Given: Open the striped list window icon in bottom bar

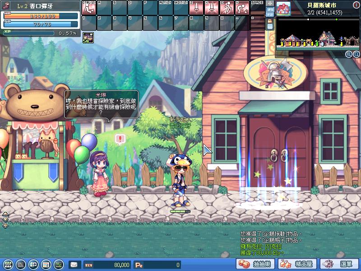Looking at the screenshot, I should pos(46,264).
